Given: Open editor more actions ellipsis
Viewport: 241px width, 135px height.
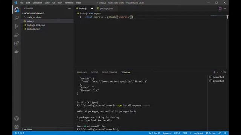Looking at the screenshot, I should 224,8.
